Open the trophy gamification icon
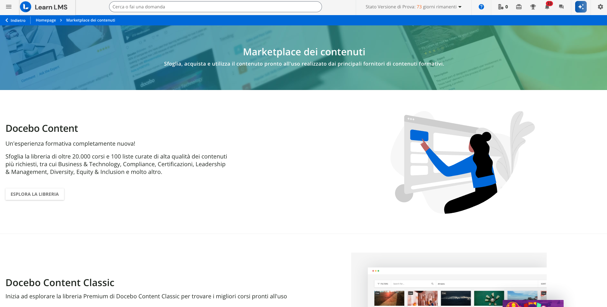 tap(533, 7)
